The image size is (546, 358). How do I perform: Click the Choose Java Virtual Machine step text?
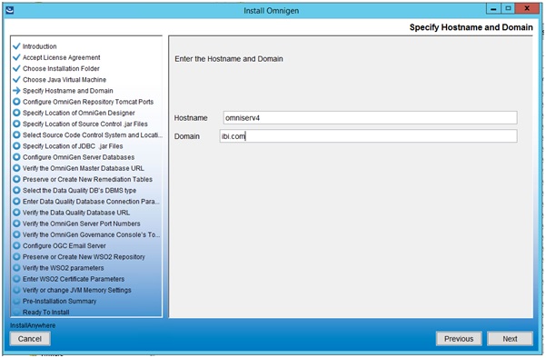tap(65, 80)
